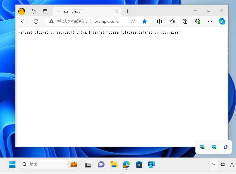Open the Chat camera taskbar icon
Viewport: 236px width, 174px height.
tap(101, 164)
